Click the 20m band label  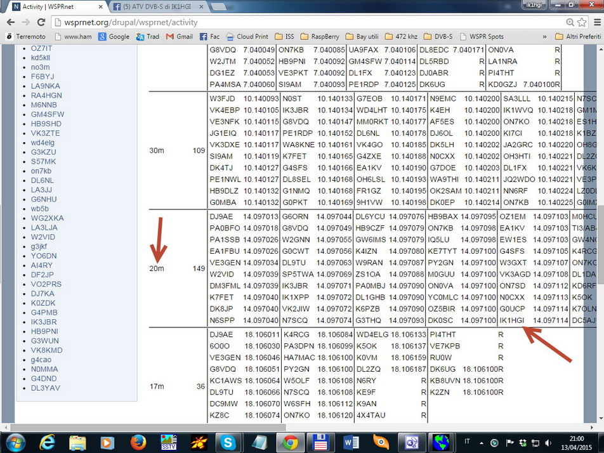[x=157, y=268]
